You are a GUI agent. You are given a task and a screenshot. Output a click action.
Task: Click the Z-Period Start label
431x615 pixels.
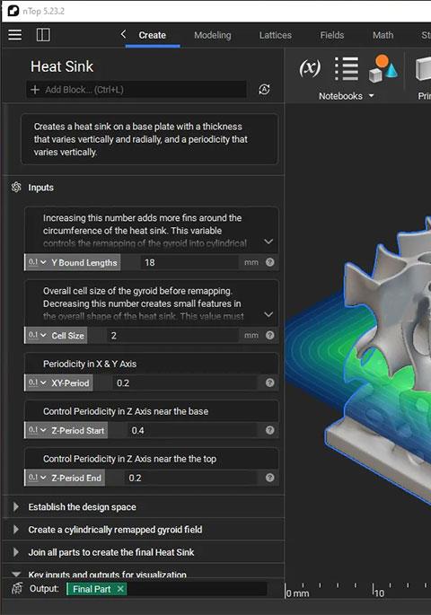click(x=78, y=431)
